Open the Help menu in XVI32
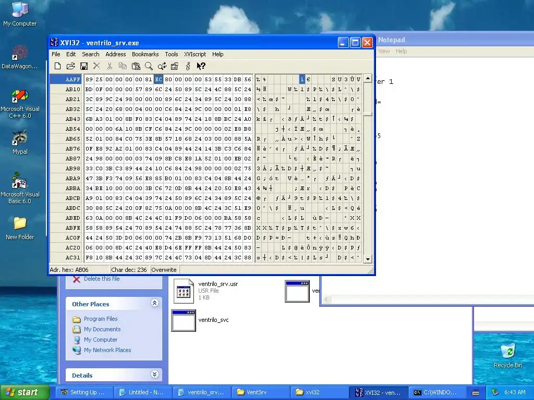The width and height of the screenshot is (534, 400). coord(217,54)
